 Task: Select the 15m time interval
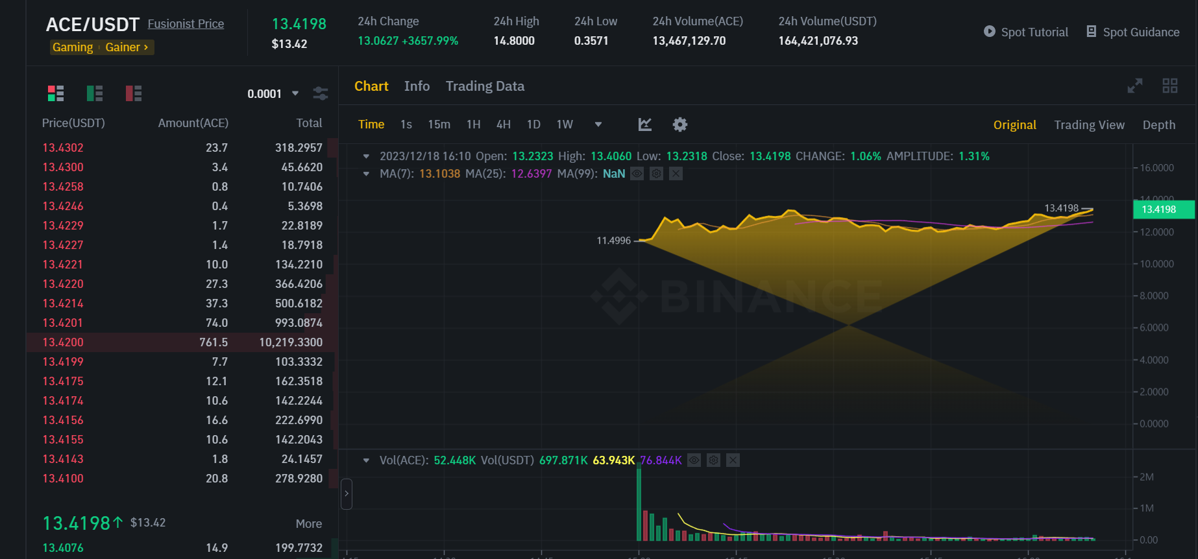click(439, 125)
